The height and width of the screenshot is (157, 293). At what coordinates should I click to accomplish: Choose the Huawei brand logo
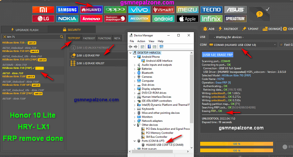tap(91, 10)
